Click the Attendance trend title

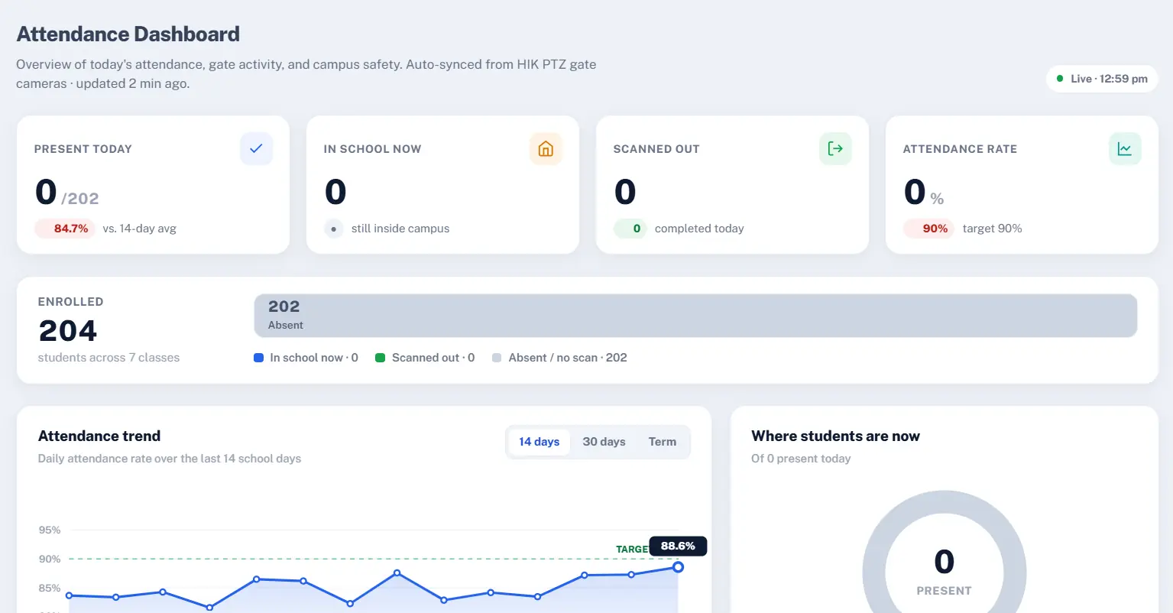[99, 436]
